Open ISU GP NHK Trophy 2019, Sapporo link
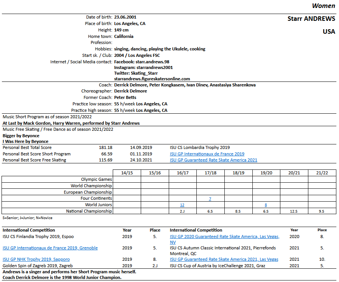Viewport: 339px width, 282px height. [x=36, y=259]
